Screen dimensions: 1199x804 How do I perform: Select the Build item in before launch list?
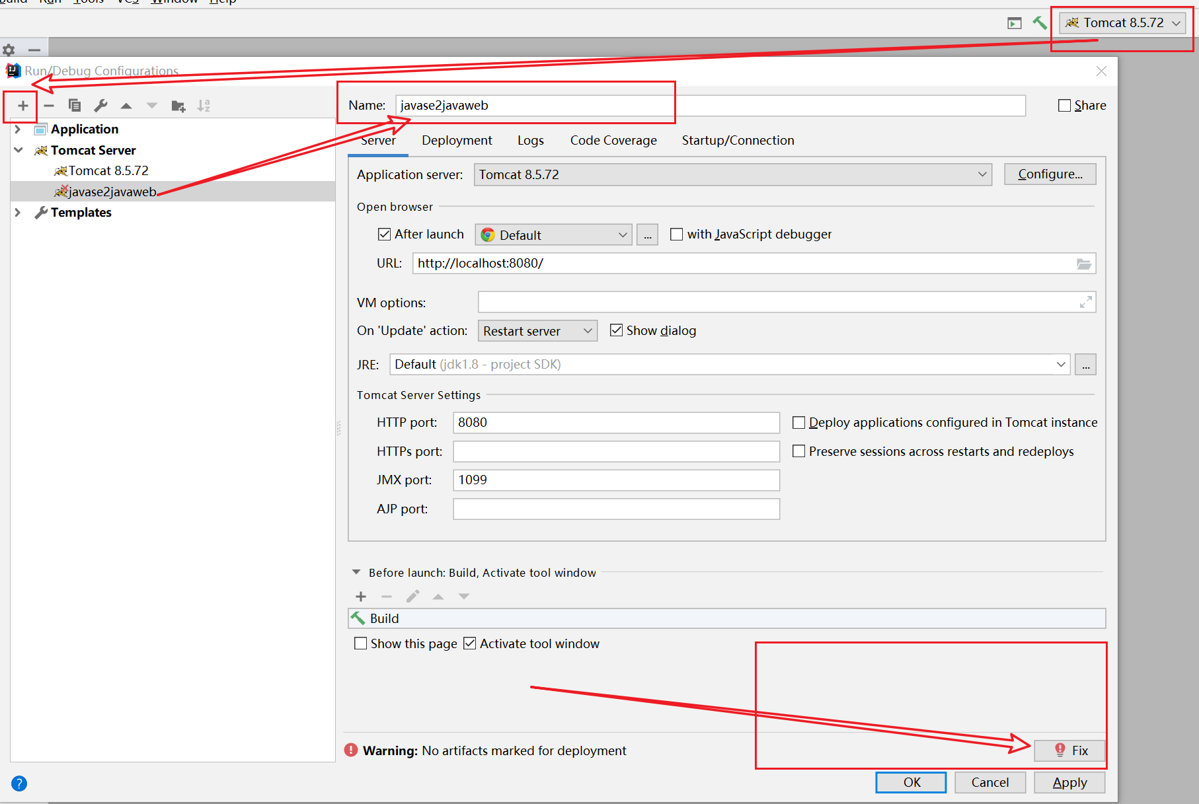pos(726,619)
